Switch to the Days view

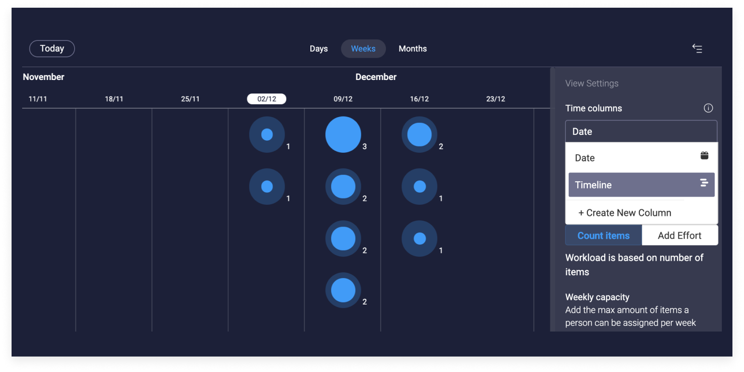click(319, 49)
